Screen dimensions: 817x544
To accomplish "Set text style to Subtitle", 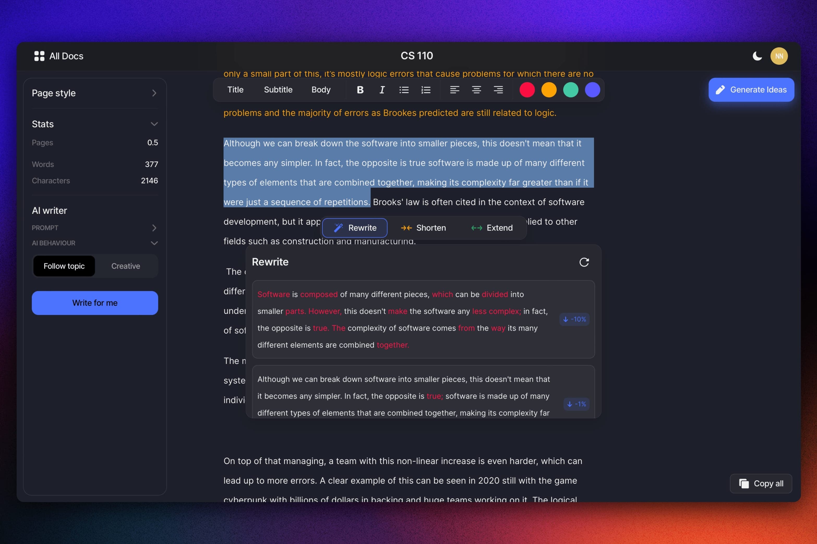I will tap(278, 90).
